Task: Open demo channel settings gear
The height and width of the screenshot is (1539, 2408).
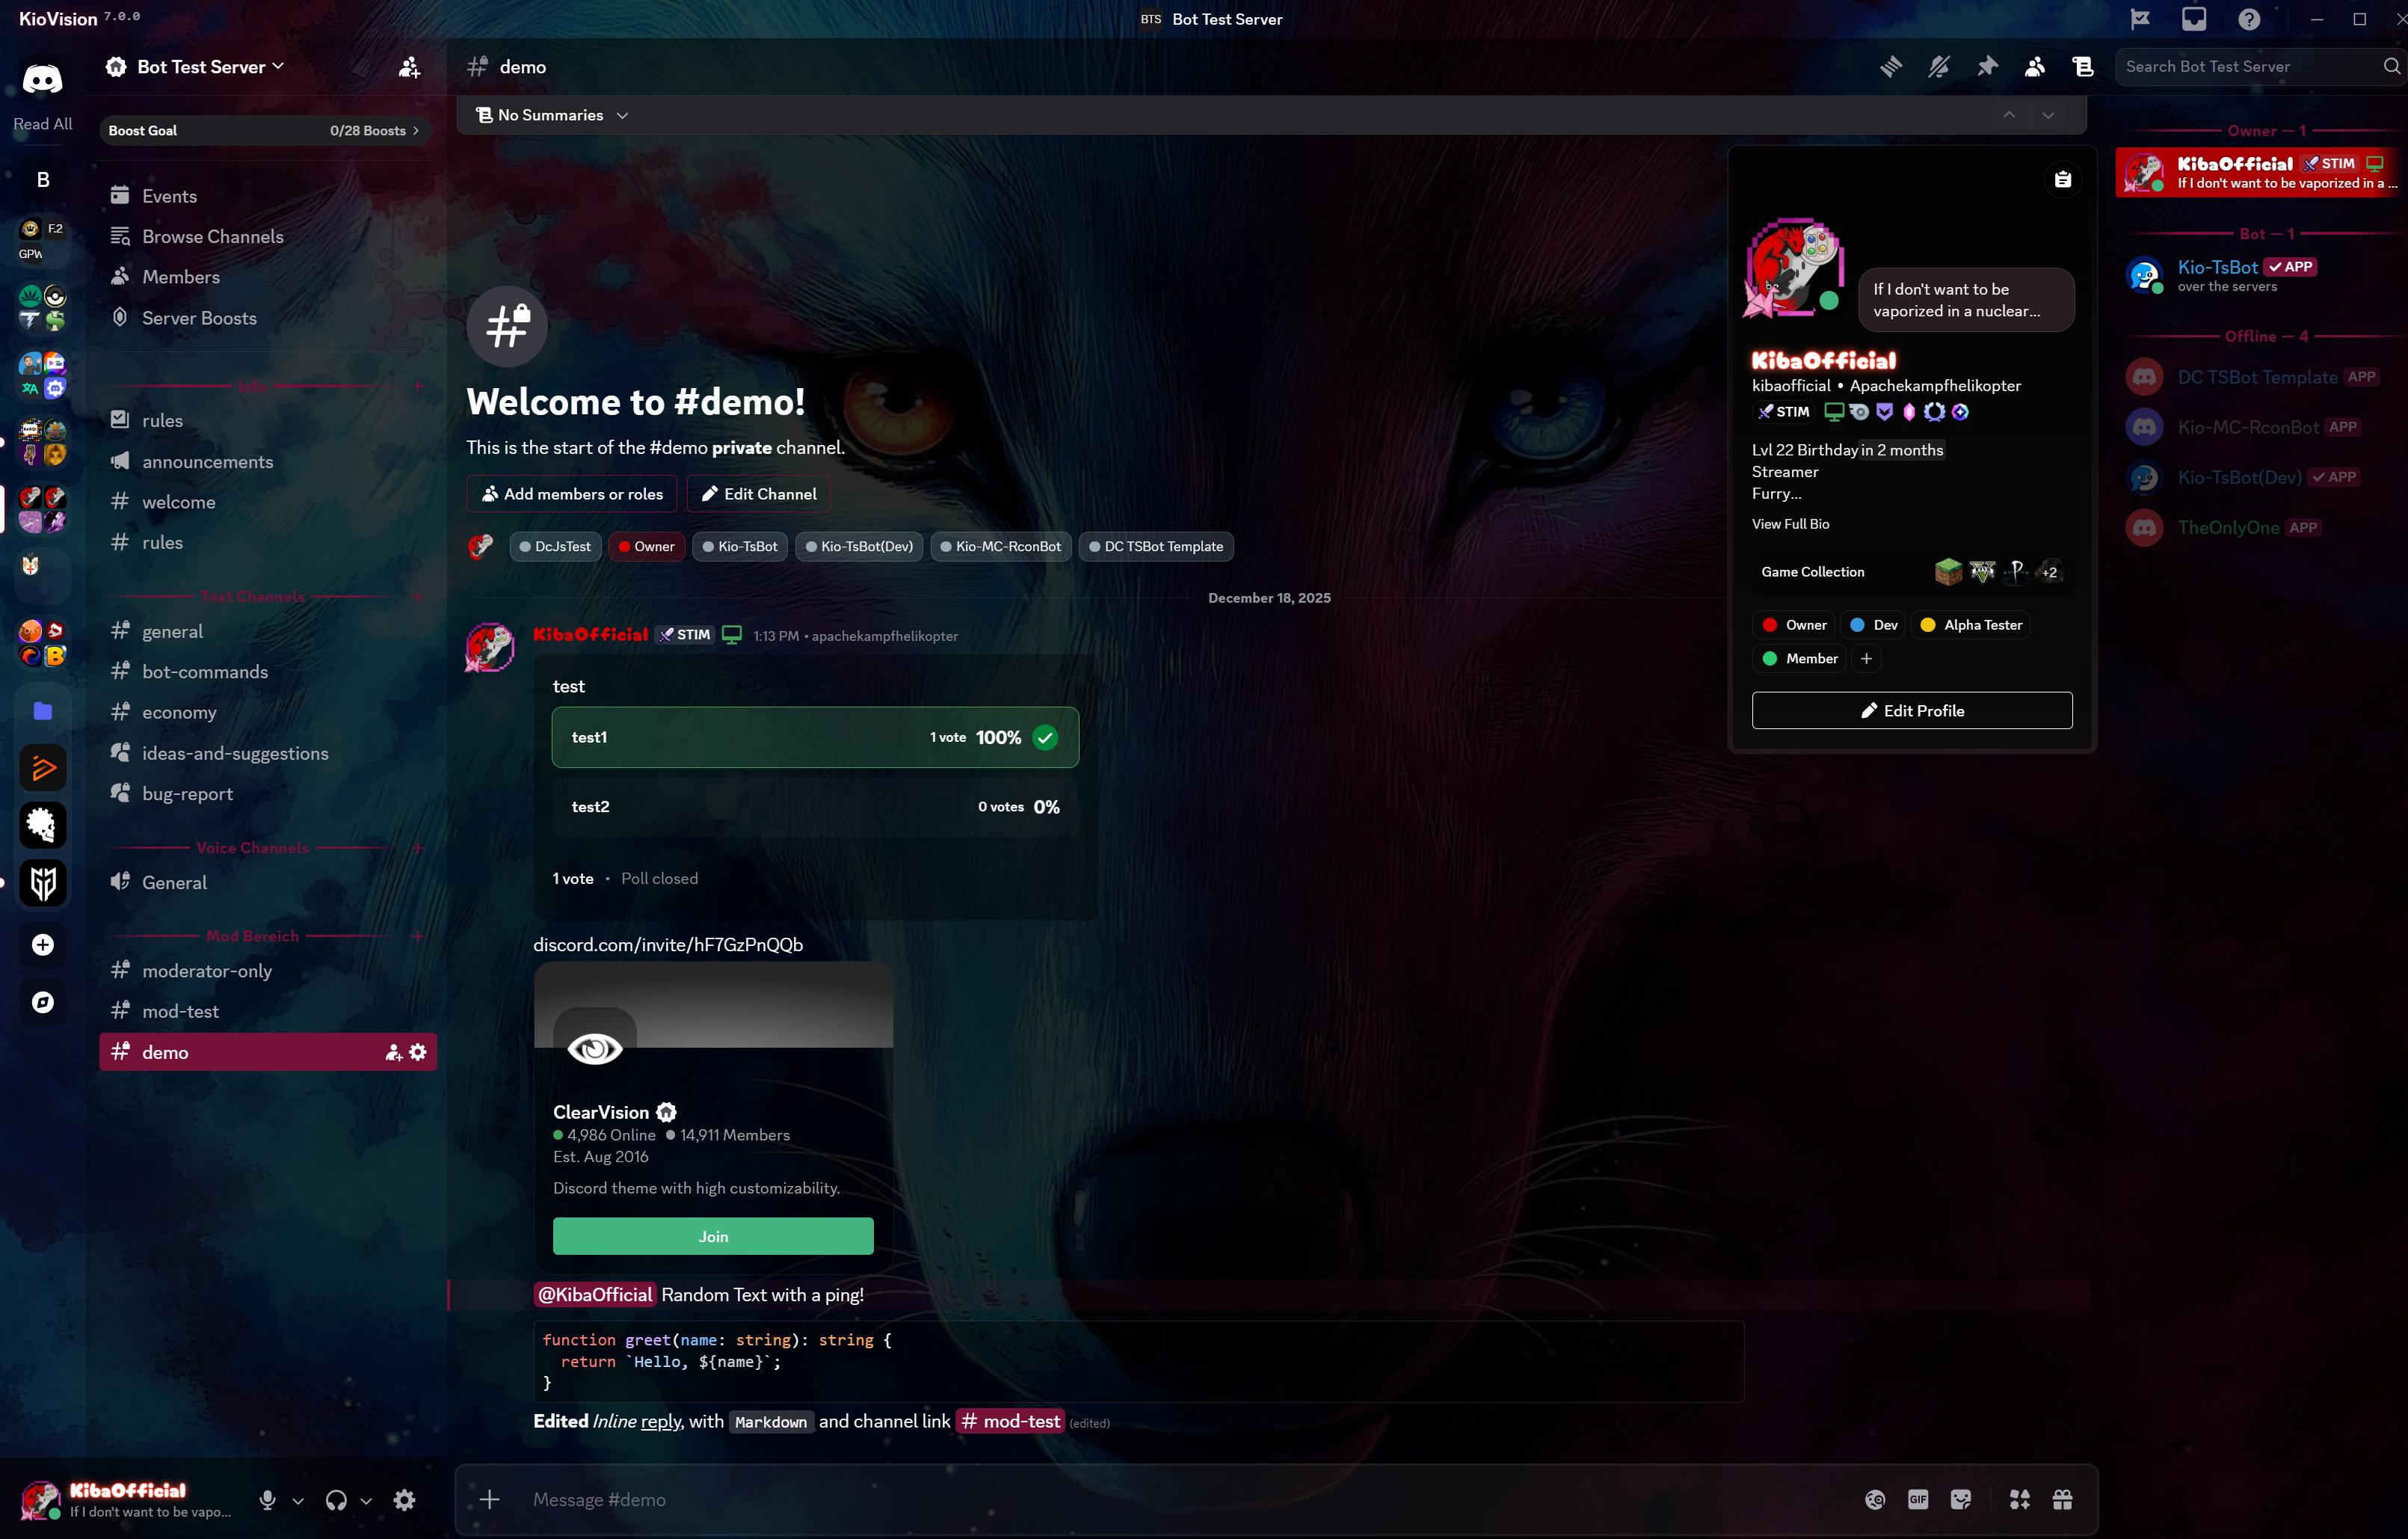Action: point(418,1052)
